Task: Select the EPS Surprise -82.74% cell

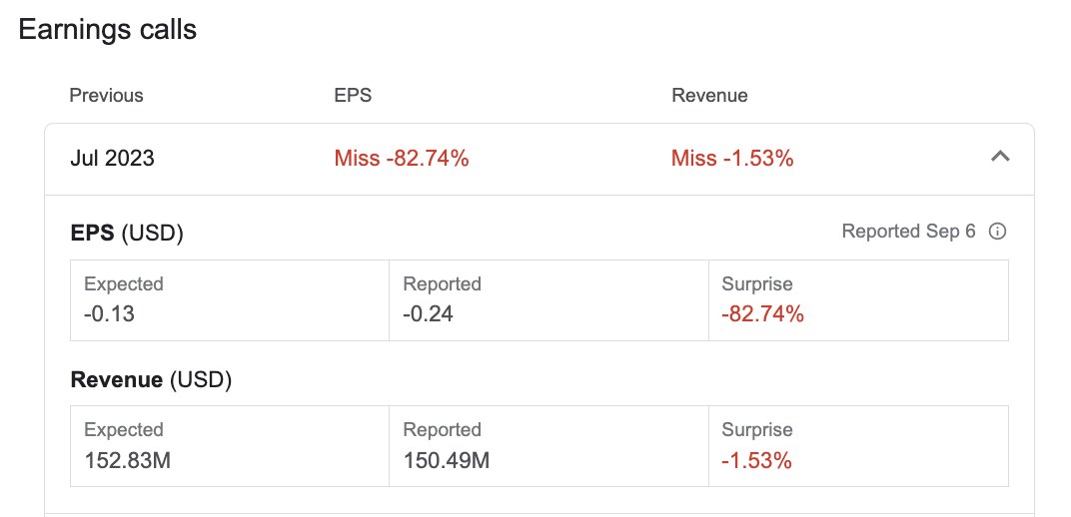Action: pyautogui.click(x=858, y=300)
